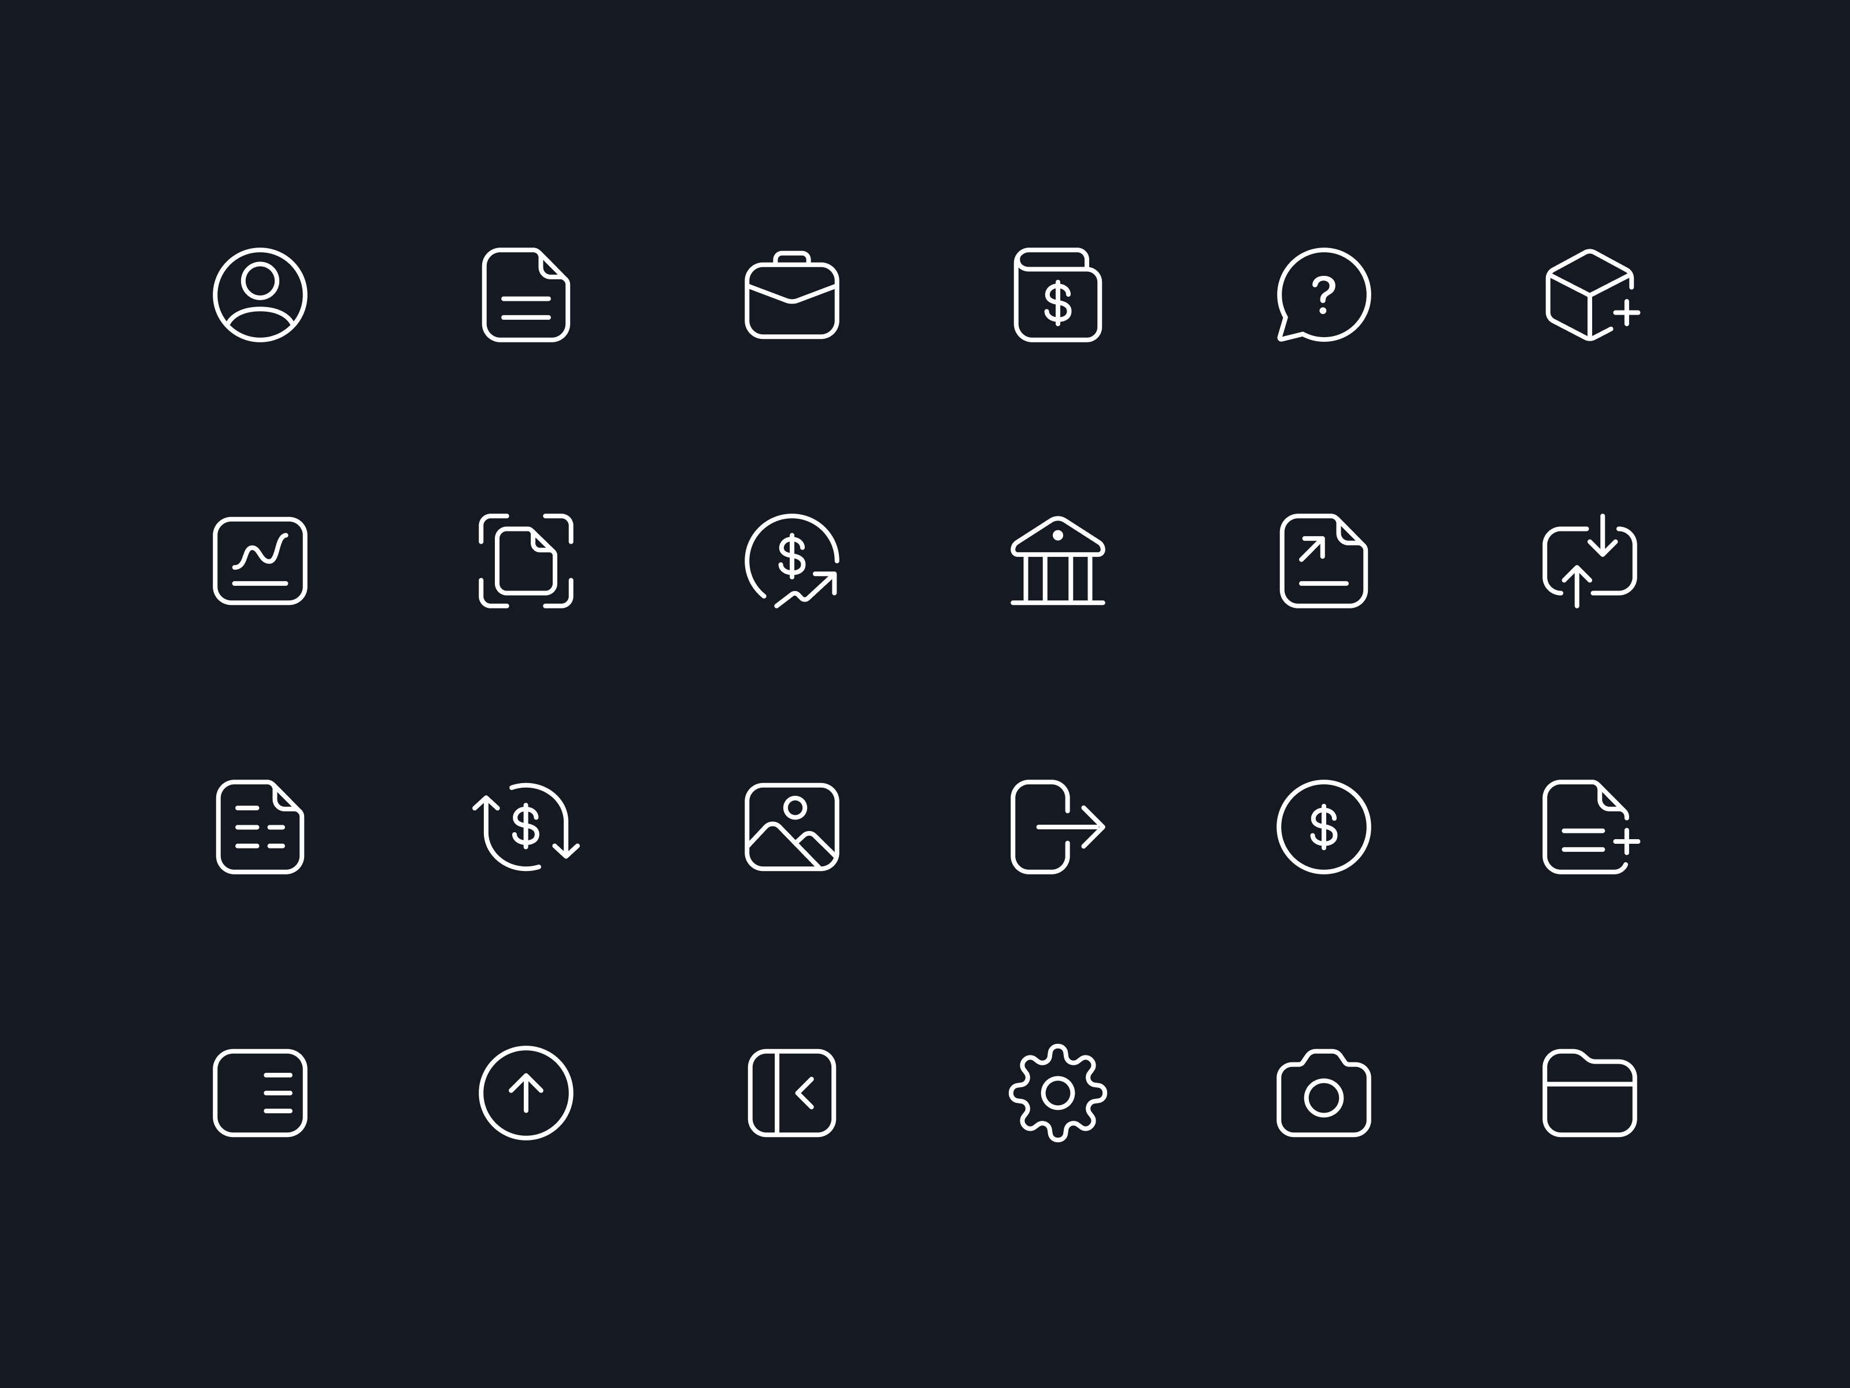
Task: Click the cube with plus icon
Action: tap(1592, 294)
